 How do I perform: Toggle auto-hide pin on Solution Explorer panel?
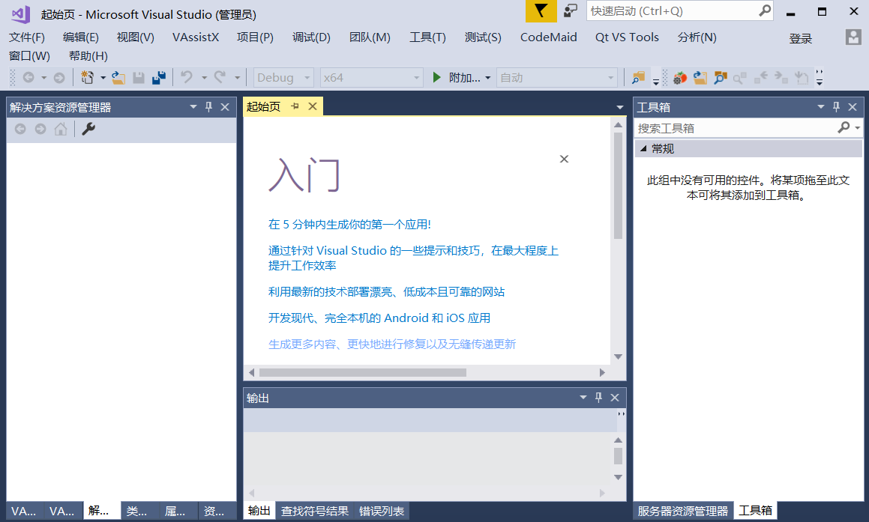coord(209,107)
